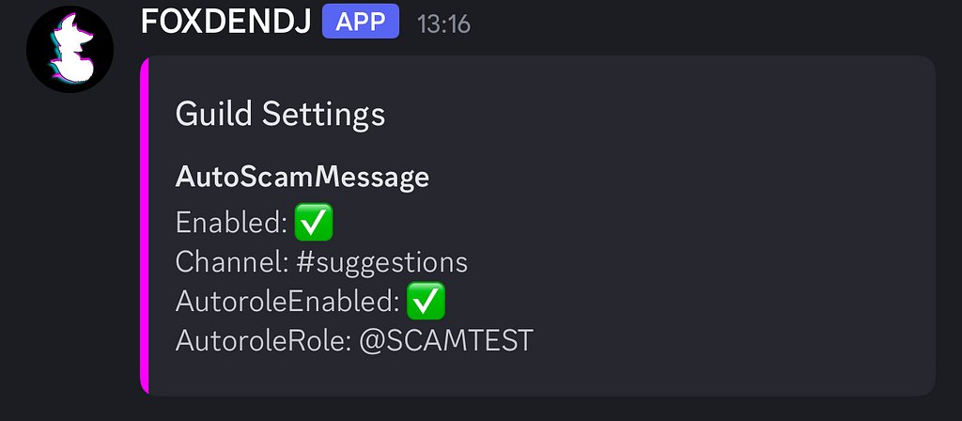Viewport: 962px width, 421px height.
Task: Click the AutoroleEnabled: label text
Action: tap(287, 302)
